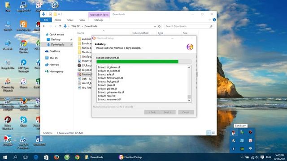The height and width of the screenshot is (161, 287).
Task: Click the Next button in Flashtool Setup
Action: [x=168, y=112]
